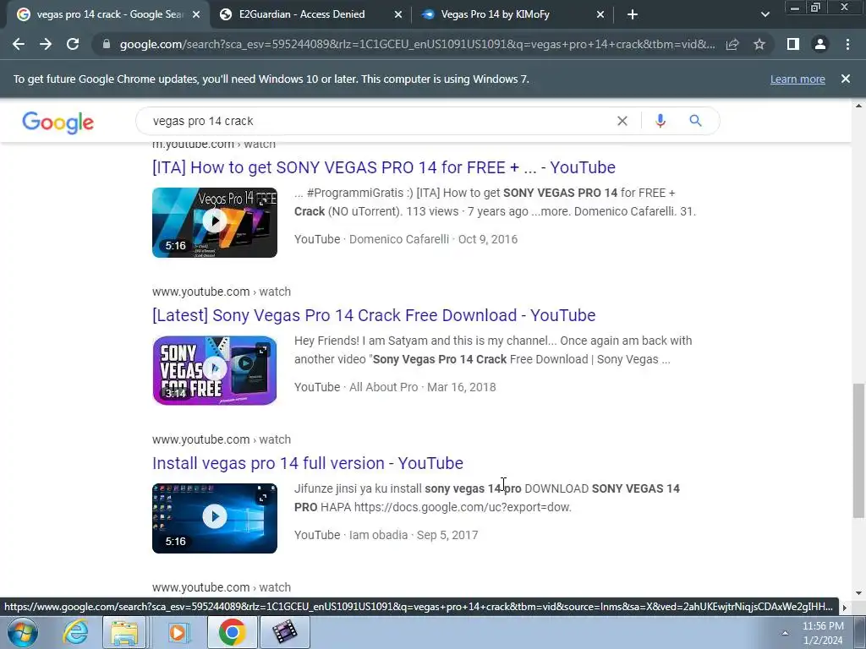866x649 pixels.
Task: Open the Chrome profile menu
Action: pos(820,44)
